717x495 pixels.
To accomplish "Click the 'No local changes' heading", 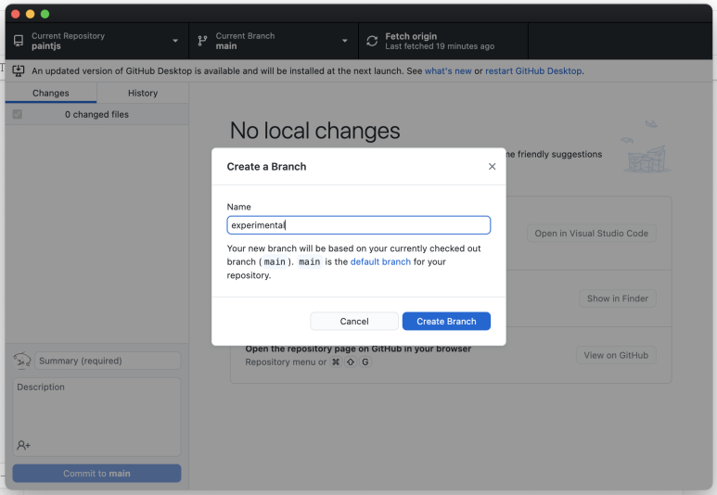I will [x=315, y=131].
